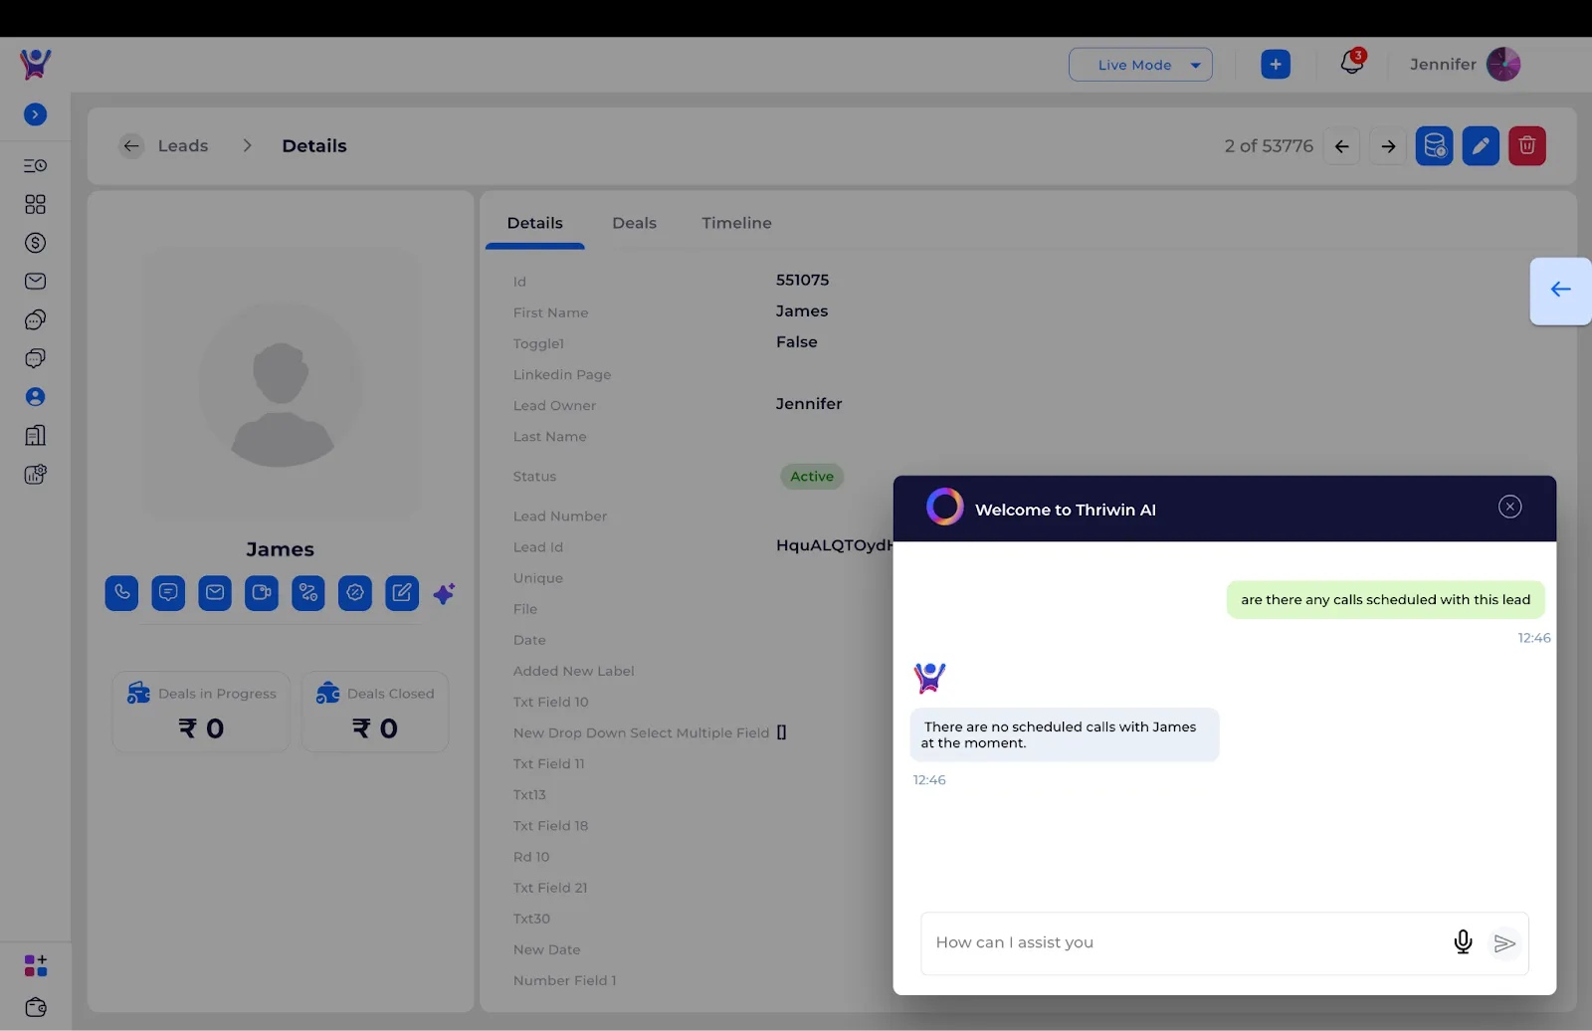The width and height of the screenshot is (1592, 1031).
Task: Click the Id value 551075
Action: tap(802, 281)
